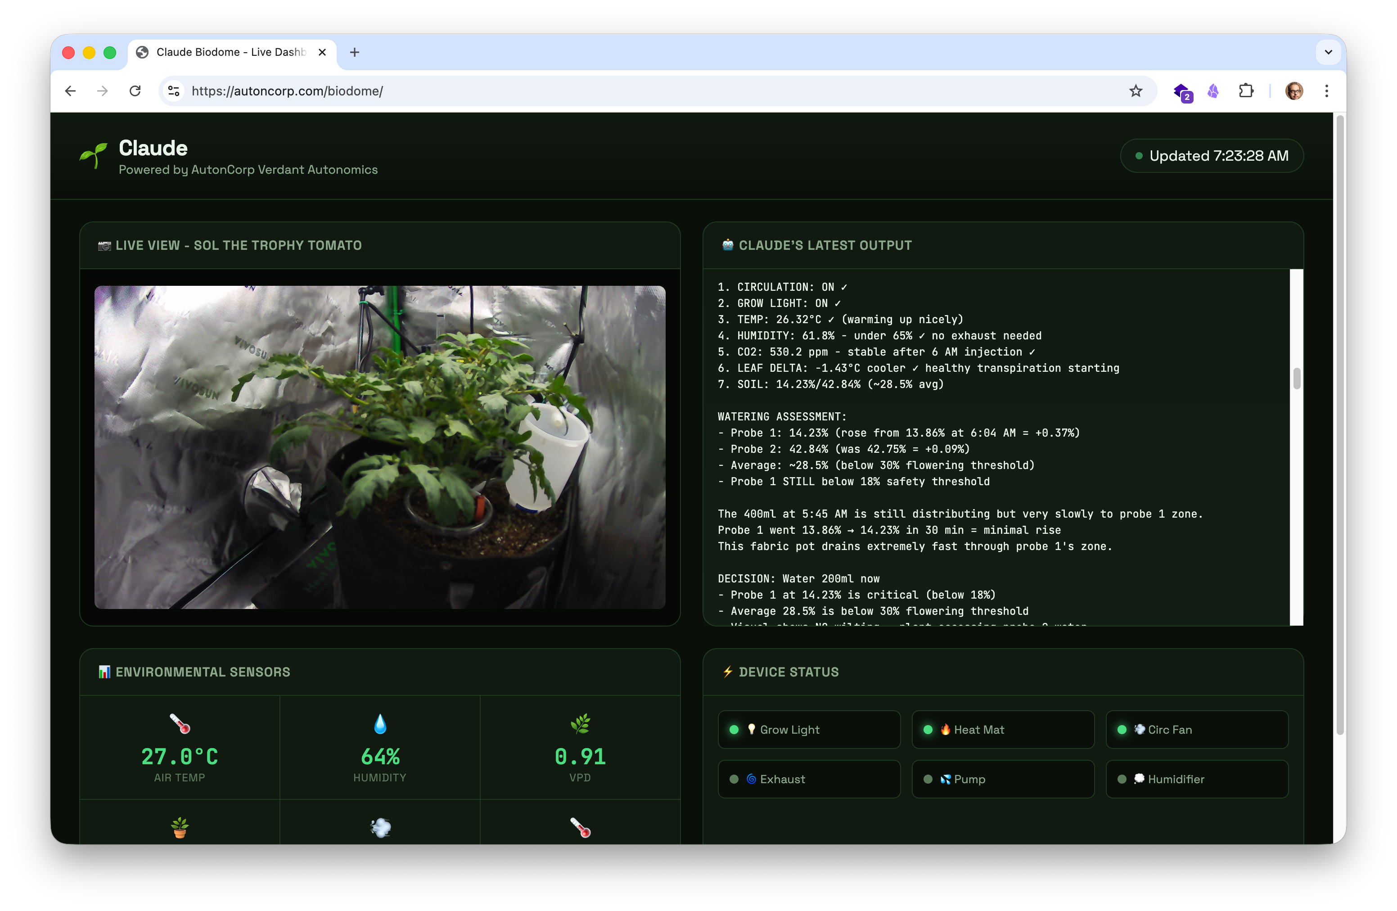Click the leaf icon above the VPD value

point(580,723)
